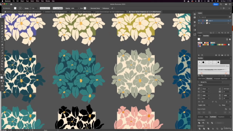This screenshot has height=131, width=233.
Task: Click the Layers search field
Action: 213,17
